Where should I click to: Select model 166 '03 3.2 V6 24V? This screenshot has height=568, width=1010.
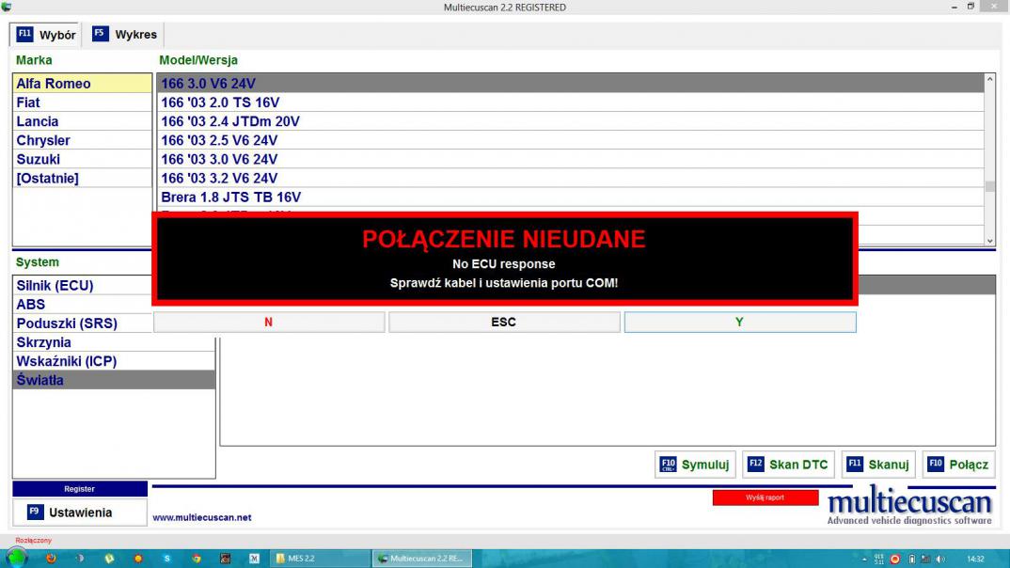coord(571,178)
